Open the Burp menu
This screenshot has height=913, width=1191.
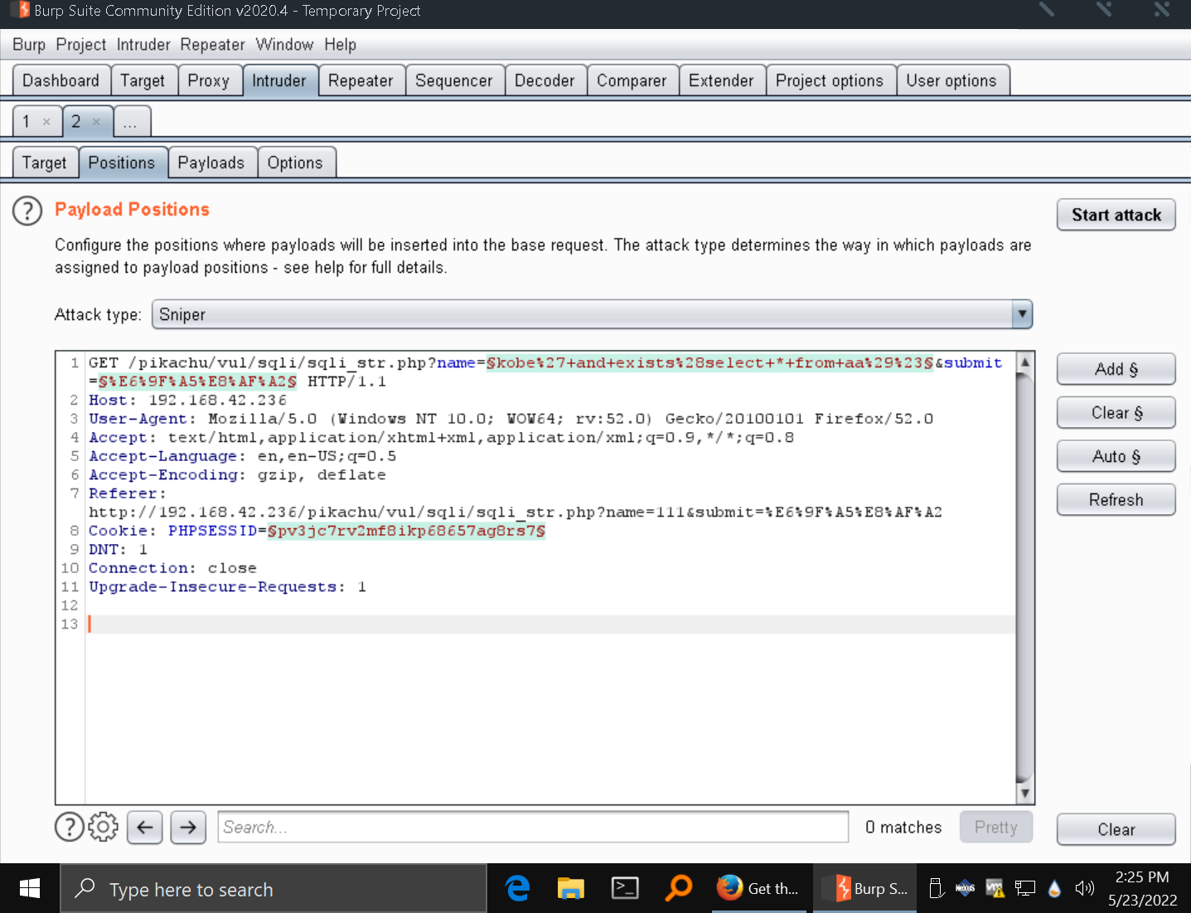coord(29,45)
